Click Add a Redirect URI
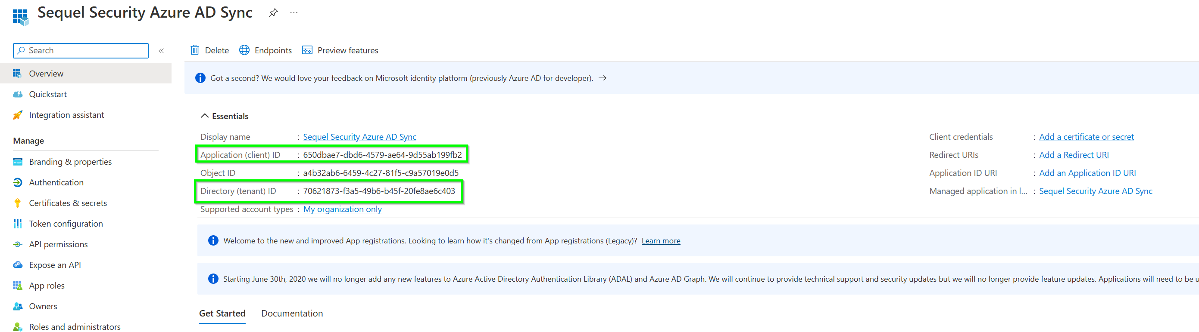This screenshot has height=332, width=1199. 1074,155
